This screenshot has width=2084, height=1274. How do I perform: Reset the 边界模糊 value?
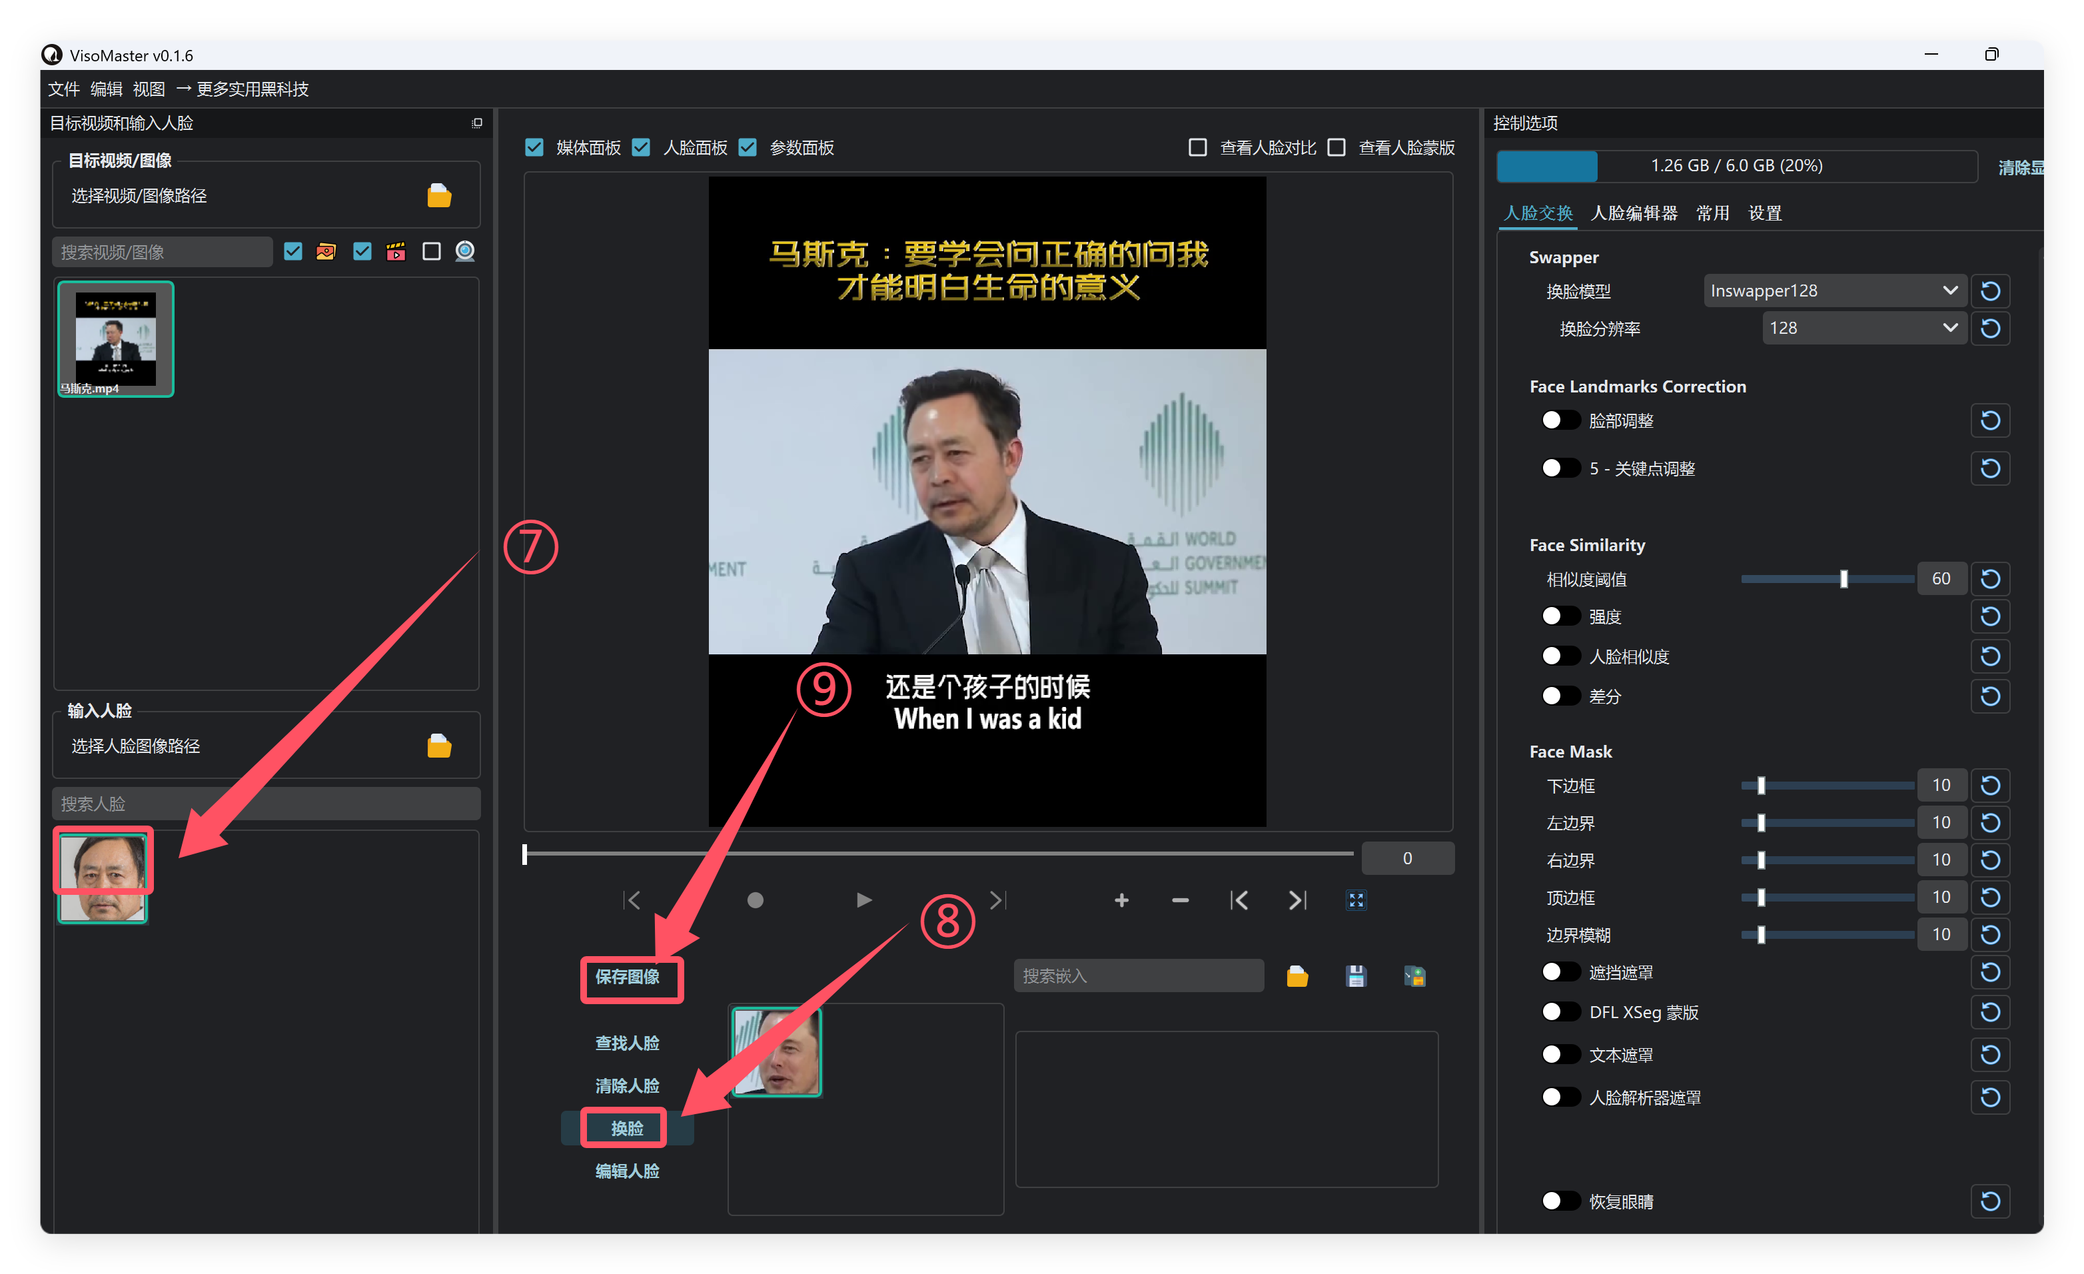point(1990,935)
